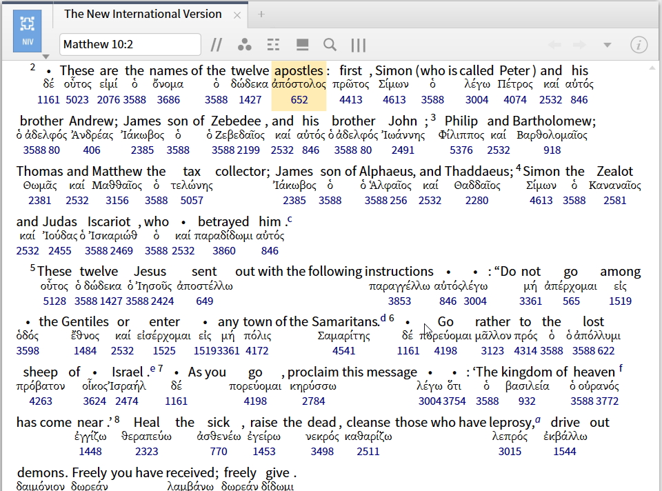This screenshot has width=662, height=491.
Task: Click Strong's number 2280
Action: tap(477, 200)
